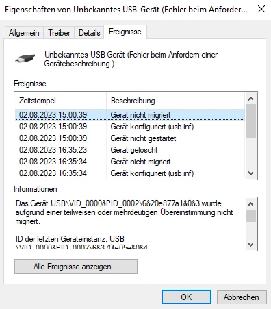Select the Gerät gelöscht event row
The image size is (271, 309).
click(130, 150)
